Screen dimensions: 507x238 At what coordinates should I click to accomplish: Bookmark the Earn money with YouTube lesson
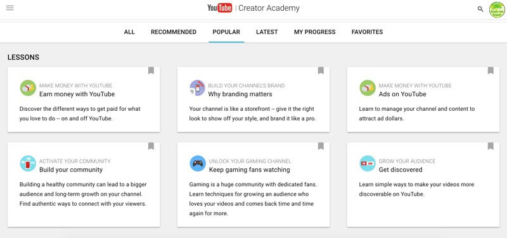click(x=151, y=70)
